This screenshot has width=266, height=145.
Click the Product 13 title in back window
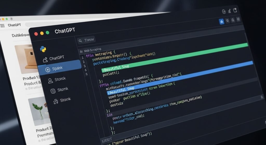tap(31, 78)
